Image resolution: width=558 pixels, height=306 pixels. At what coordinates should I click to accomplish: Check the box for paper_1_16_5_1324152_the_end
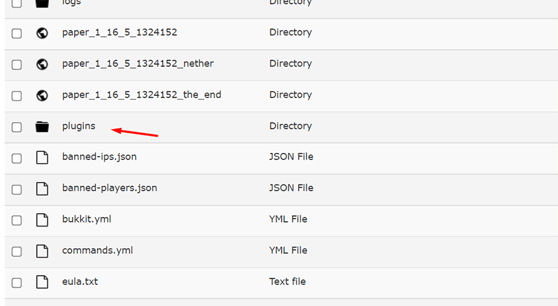point(17,96)
